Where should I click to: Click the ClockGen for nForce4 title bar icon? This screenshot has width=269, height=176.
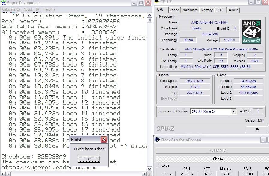coord(157,140)
